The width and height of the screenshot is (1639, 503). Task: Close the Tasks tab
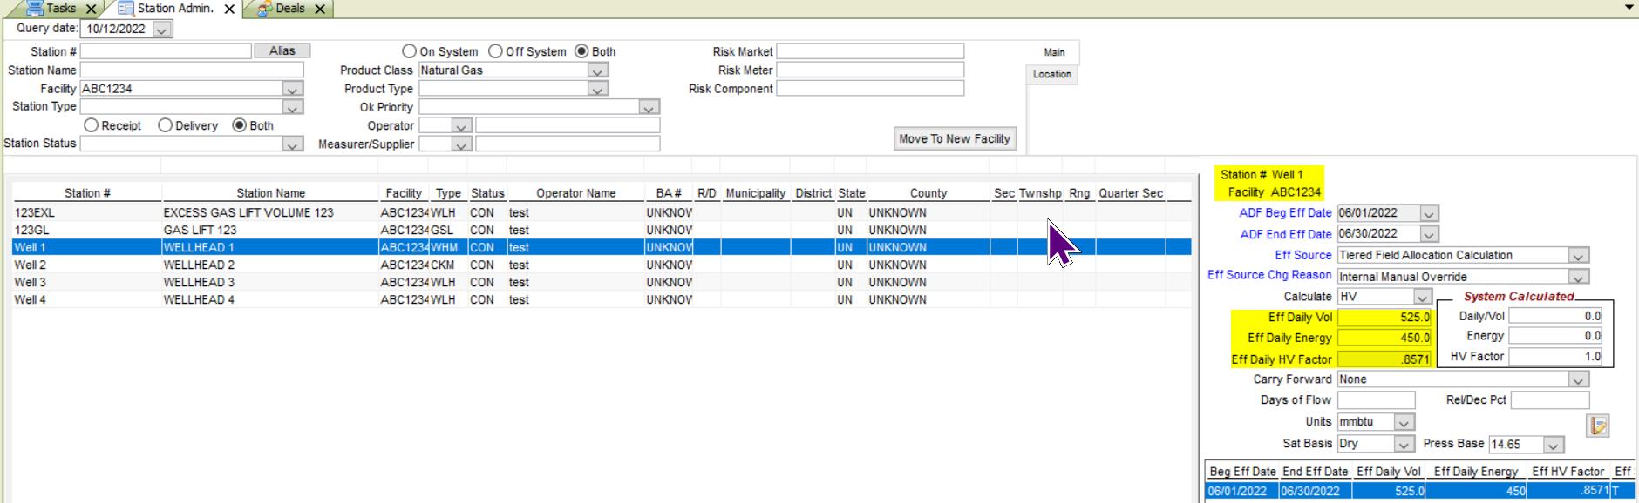point(91,9)
